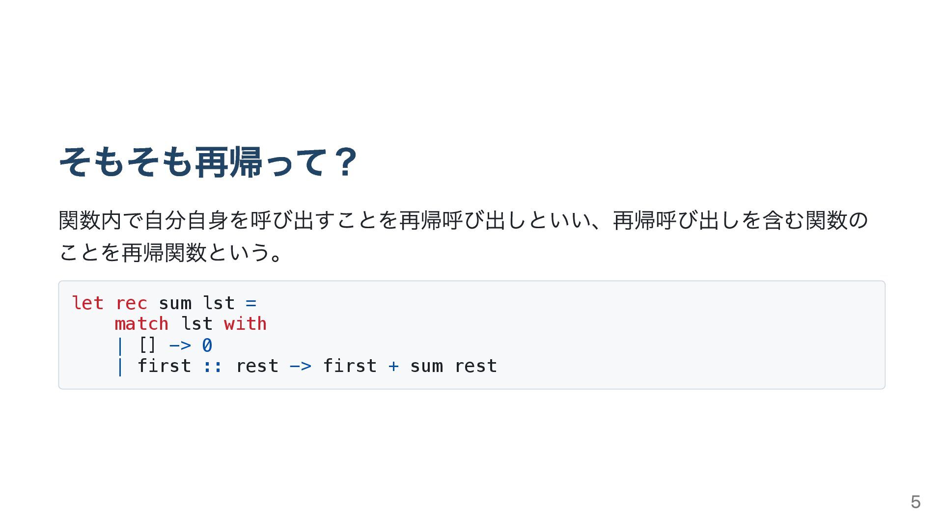Click the page number 5

915,502
